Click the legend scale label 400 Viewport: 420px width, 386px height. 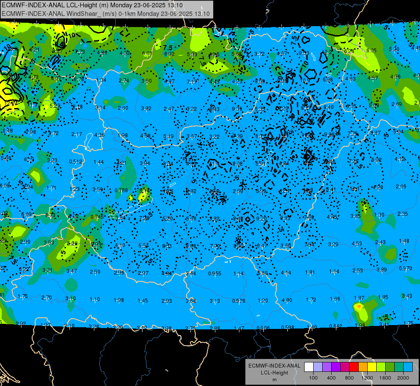[x=331, y=378]
